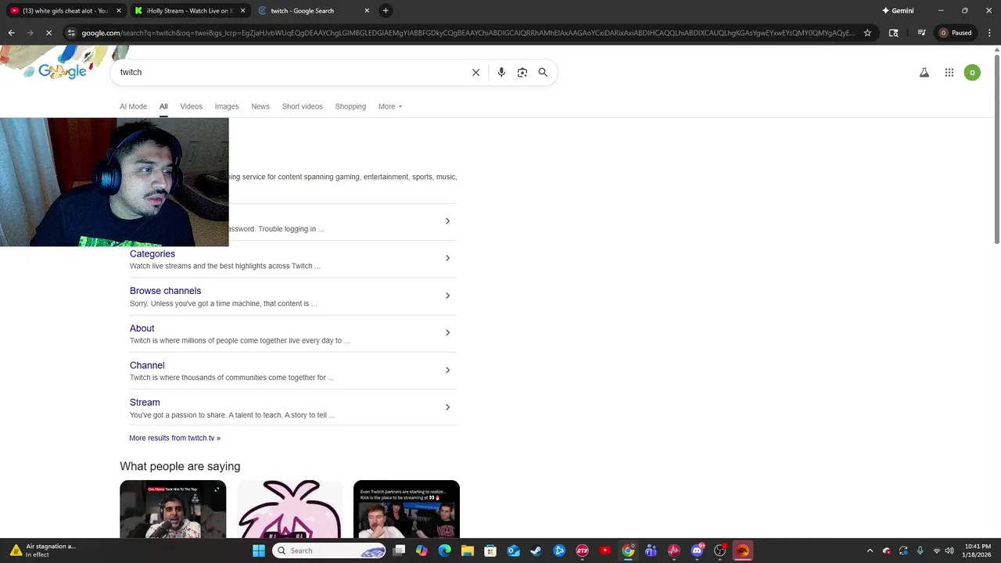Open Search Labs flask icon

coord(924,73)
